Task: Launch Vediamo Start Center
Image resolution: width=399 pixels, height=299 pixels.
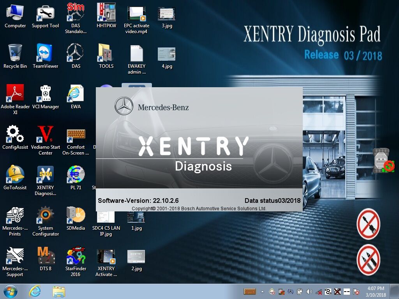Action: click(x=45, y=140)
